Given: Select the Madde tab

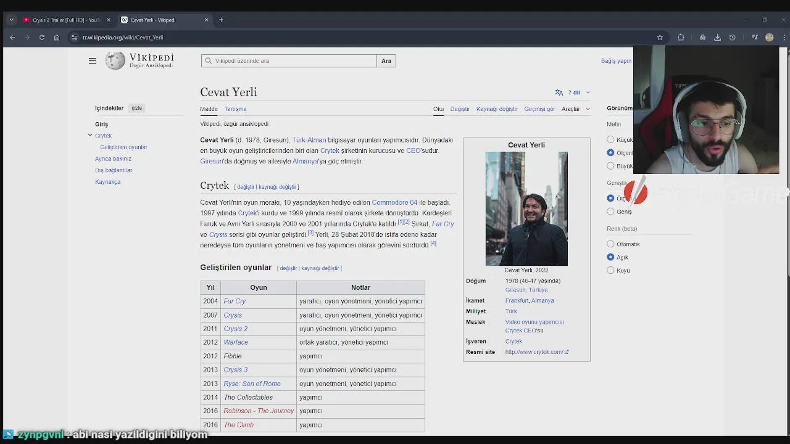Looking at the screenshot, I should coord(209,109).
